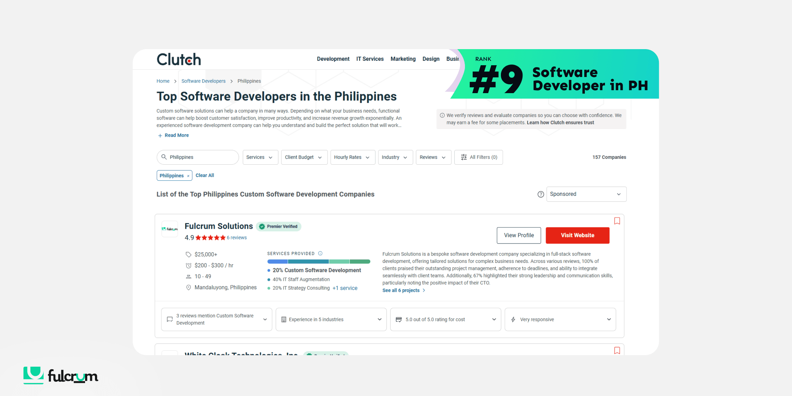Click the 40% IT Staff Augmentation entry
The image size is (792, 396).
click(301, 279)
